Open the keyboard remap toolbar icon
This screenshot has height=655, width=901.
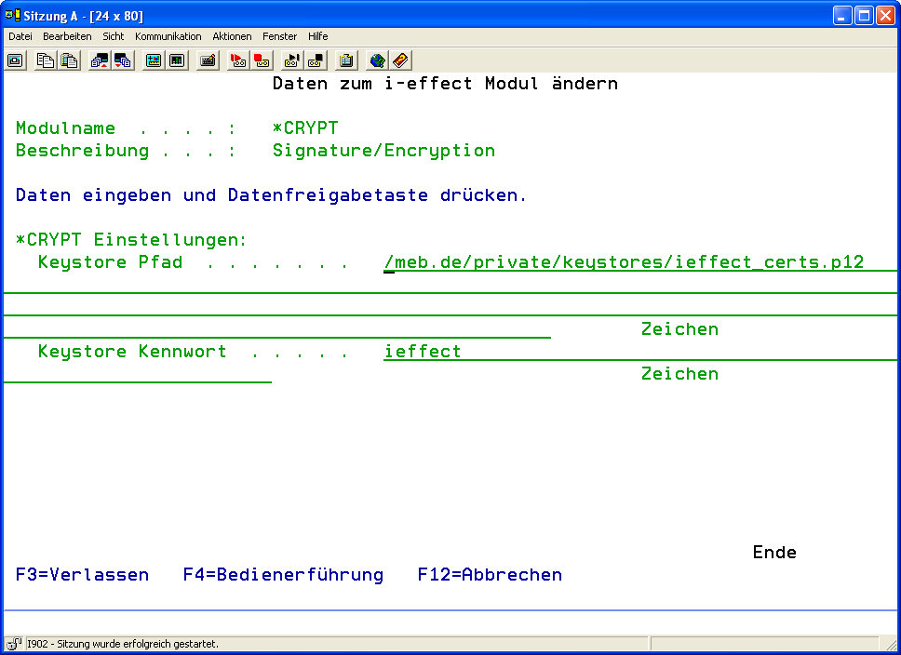click(x=208, y=60)
